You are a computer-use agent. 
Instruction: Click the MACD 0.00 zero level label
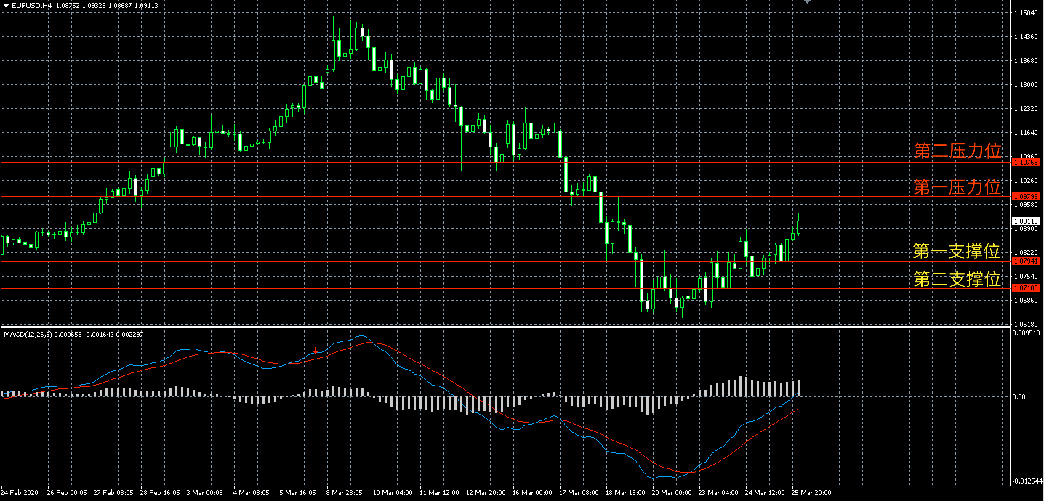coord(1019,397)
